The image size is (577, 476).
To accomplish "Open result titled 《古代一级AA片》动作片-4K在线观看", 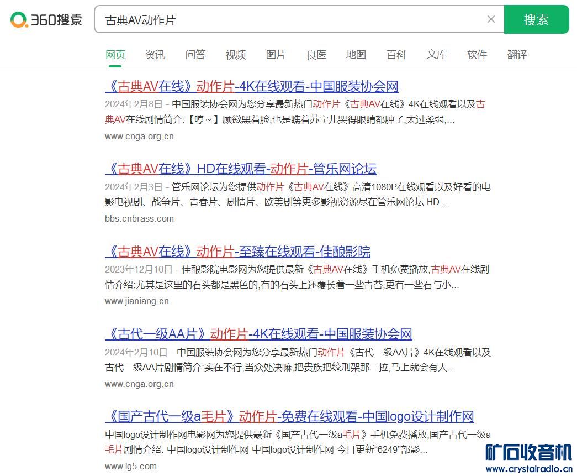I will pos(258,334).
